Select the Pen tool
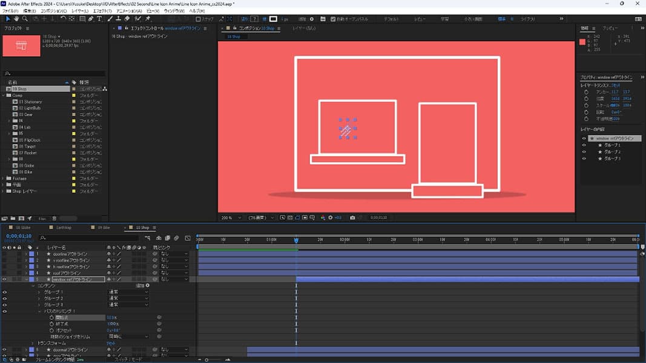 pos(91,19)
